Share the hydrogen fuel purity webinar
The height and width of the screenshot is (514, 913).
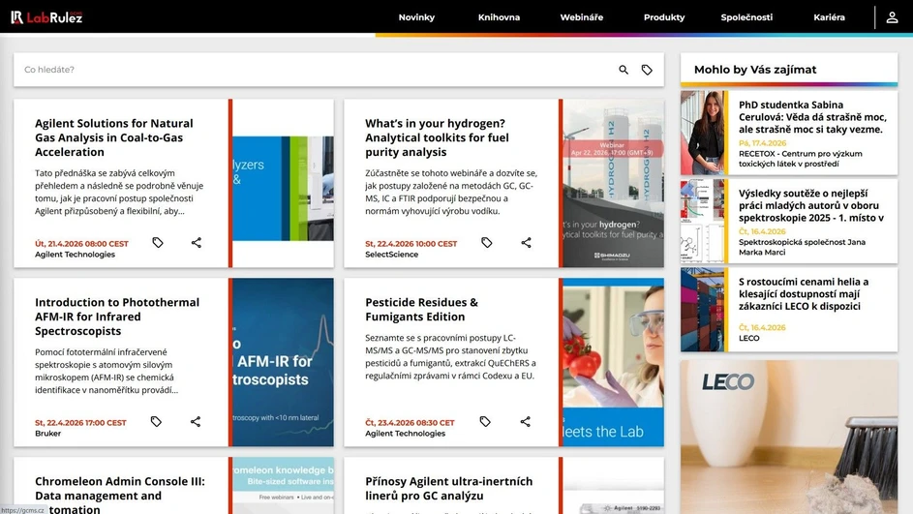pyautogui.click(x=527, y=243)
